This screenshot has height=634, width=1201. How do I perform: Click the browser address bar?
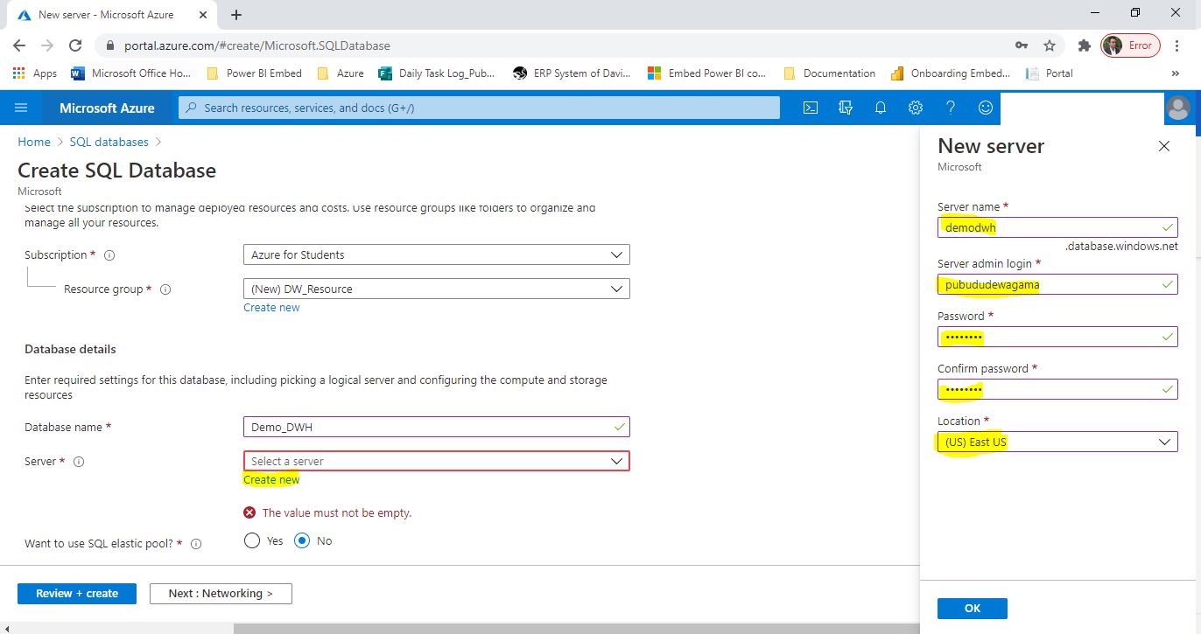click(560, 45)
